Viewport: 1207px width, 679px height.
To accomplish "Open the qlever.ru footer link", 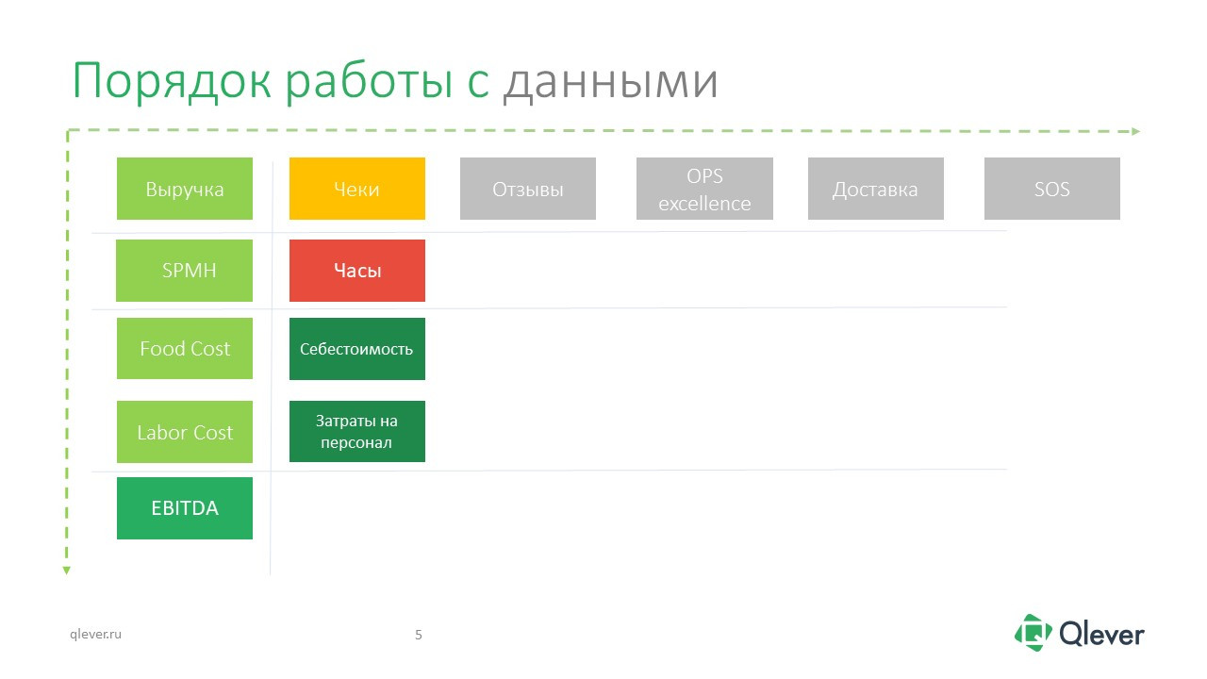I will (96, 635).
